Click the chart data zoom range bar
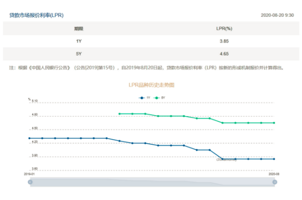The height and width of the screenshot is (200, 302). pyautogui.click(x=153, y=182)
